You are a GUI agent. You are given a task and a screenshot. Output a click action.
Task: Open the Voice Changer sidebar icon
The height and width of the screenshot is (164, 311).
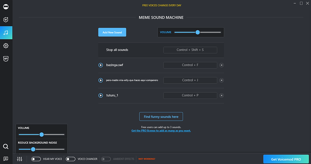coord(6,20)
